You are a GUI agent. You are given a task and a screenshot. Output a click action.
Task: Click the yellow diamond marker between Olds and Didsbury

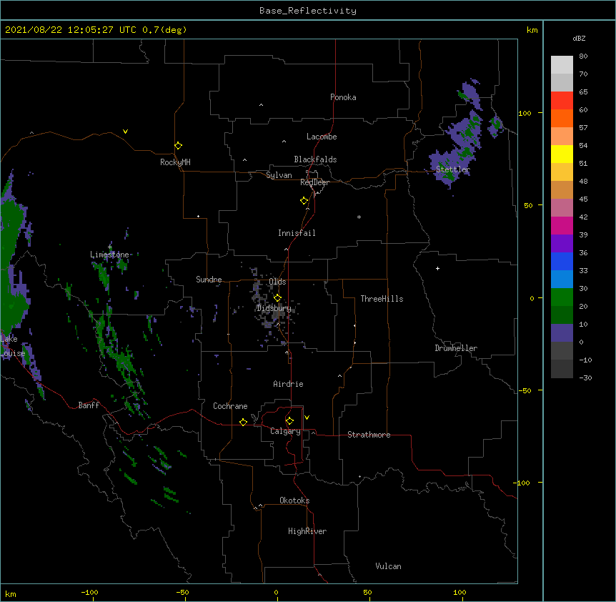277,298
